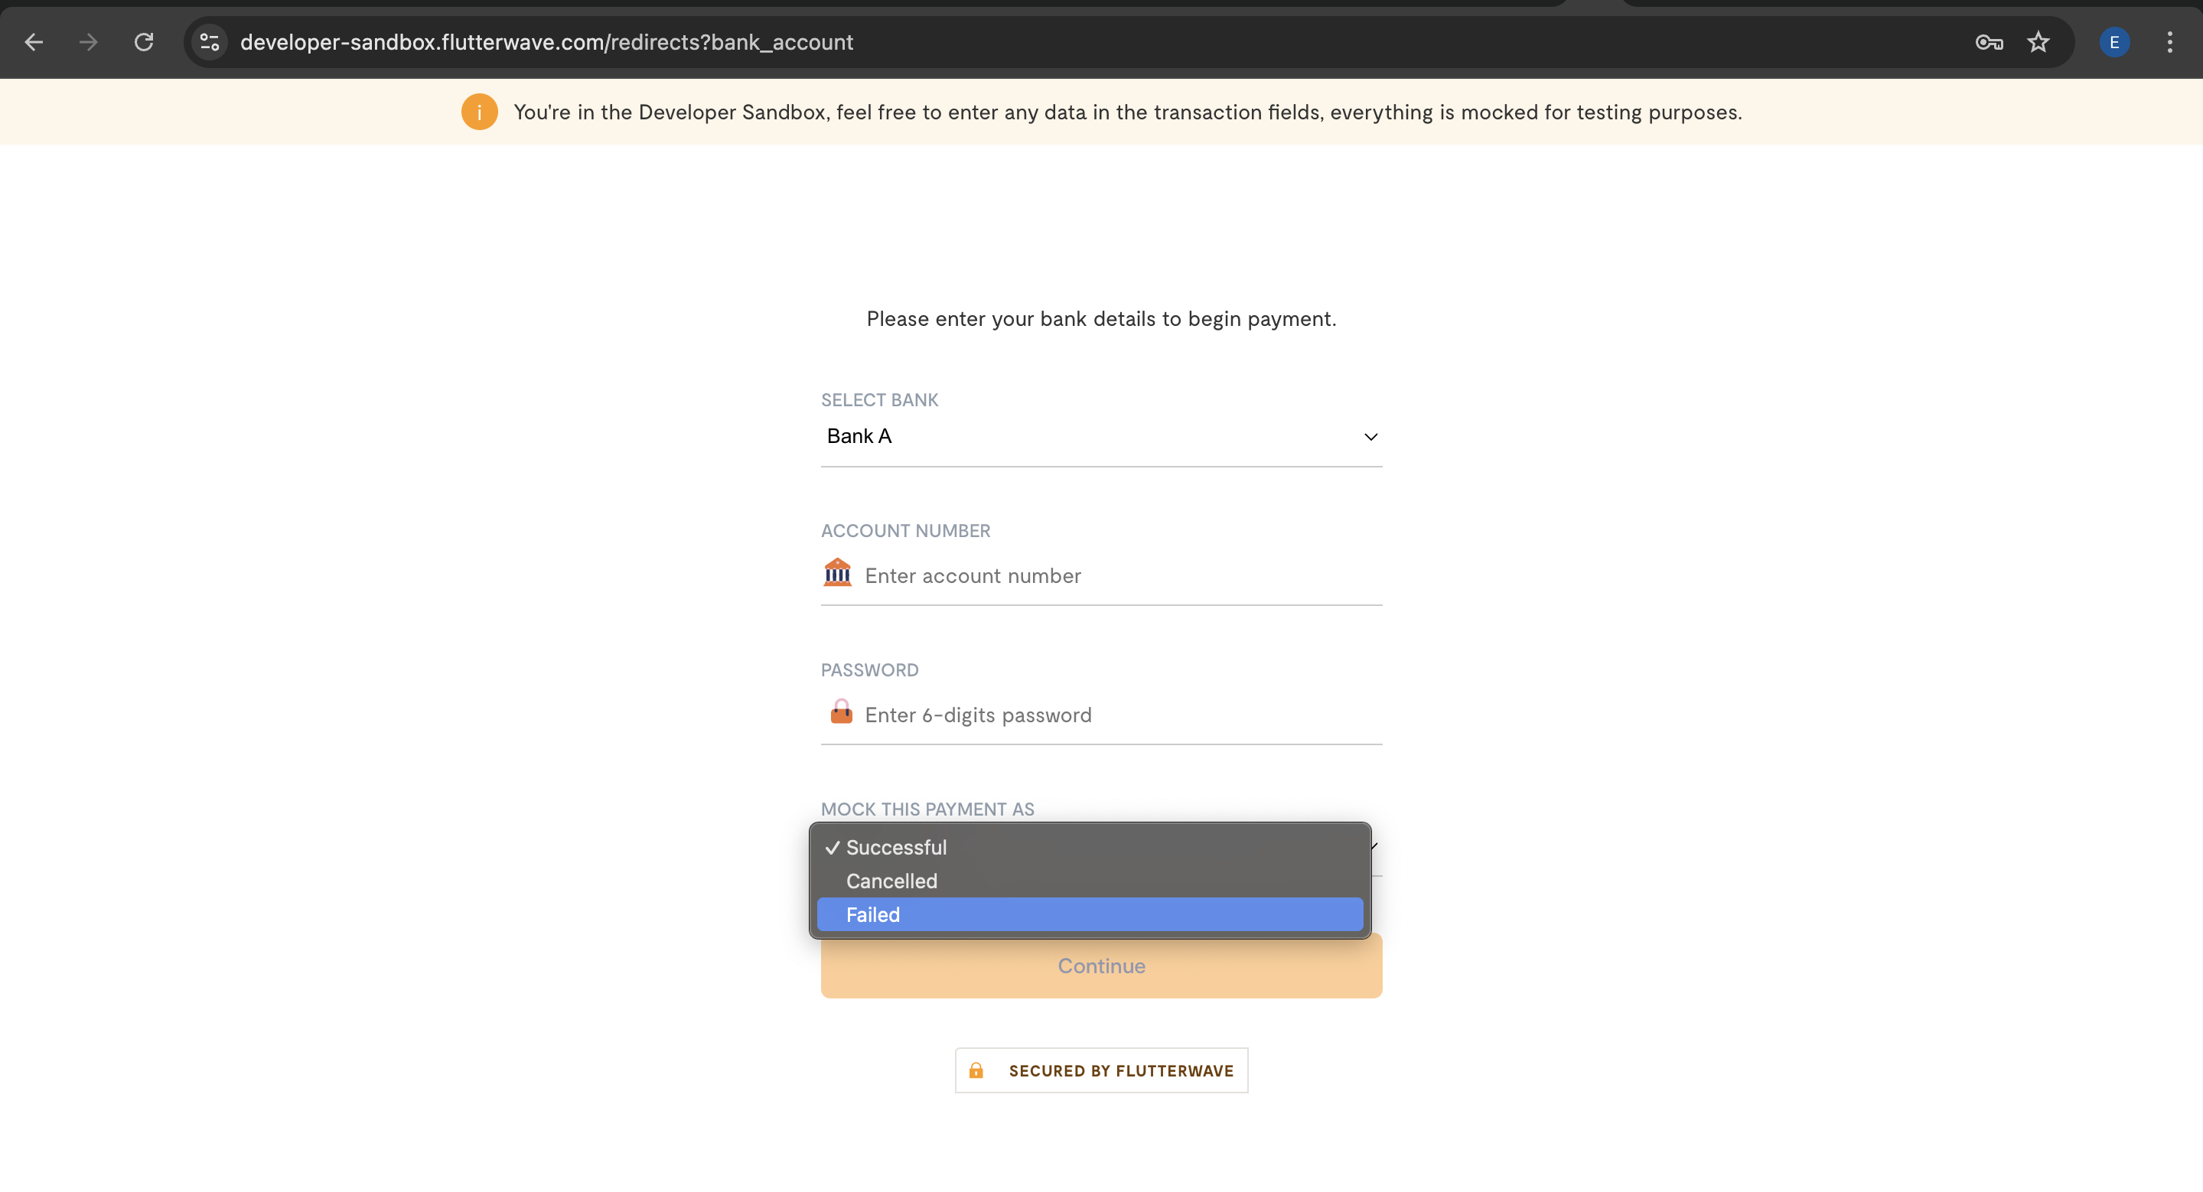Open the E profile avatar
This screenshot has width=2203, height=1192.
(x=2114, y=42)
